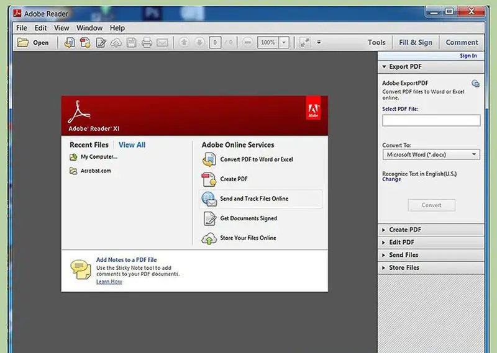Viewport: 497px width, 353px height.
Task: Click Get Documents Signed
Action: pyautogui.click(x=248, y=218)
